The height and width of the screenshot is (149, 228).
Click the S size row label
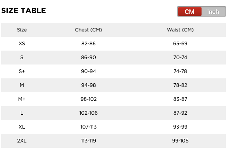tap(22, 58)
